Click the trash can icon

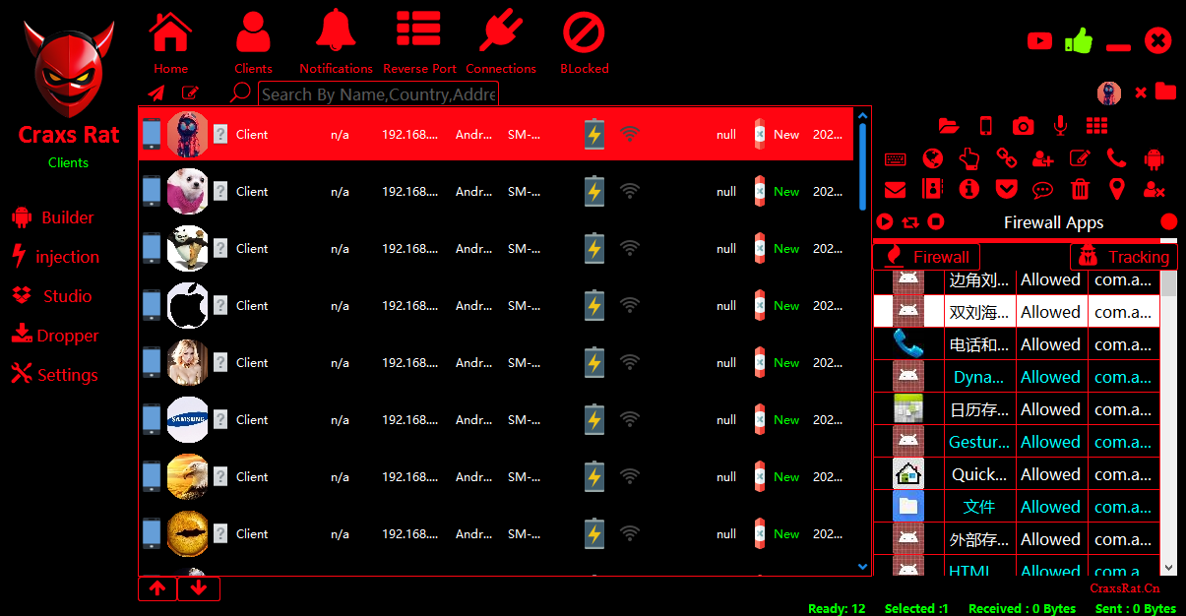pos(1080,189)
